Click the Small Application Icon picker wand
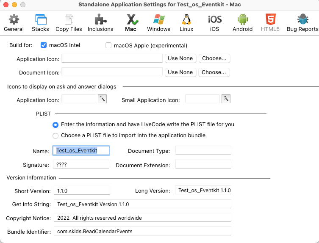319x243 pixels. tap(226, 99)
